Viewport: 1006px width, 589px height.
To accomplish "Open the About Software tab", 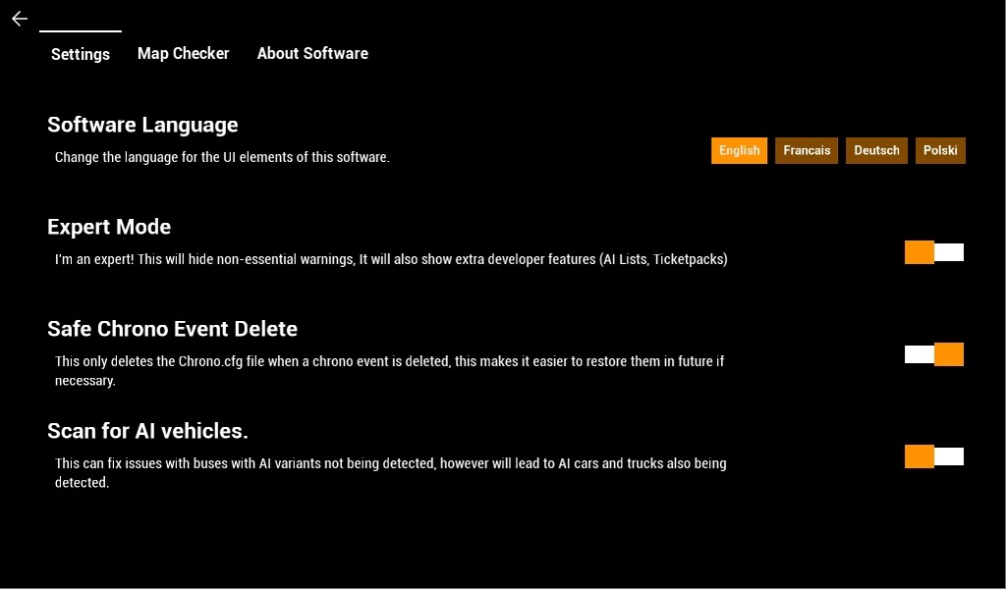I will (x=312, y=53).
